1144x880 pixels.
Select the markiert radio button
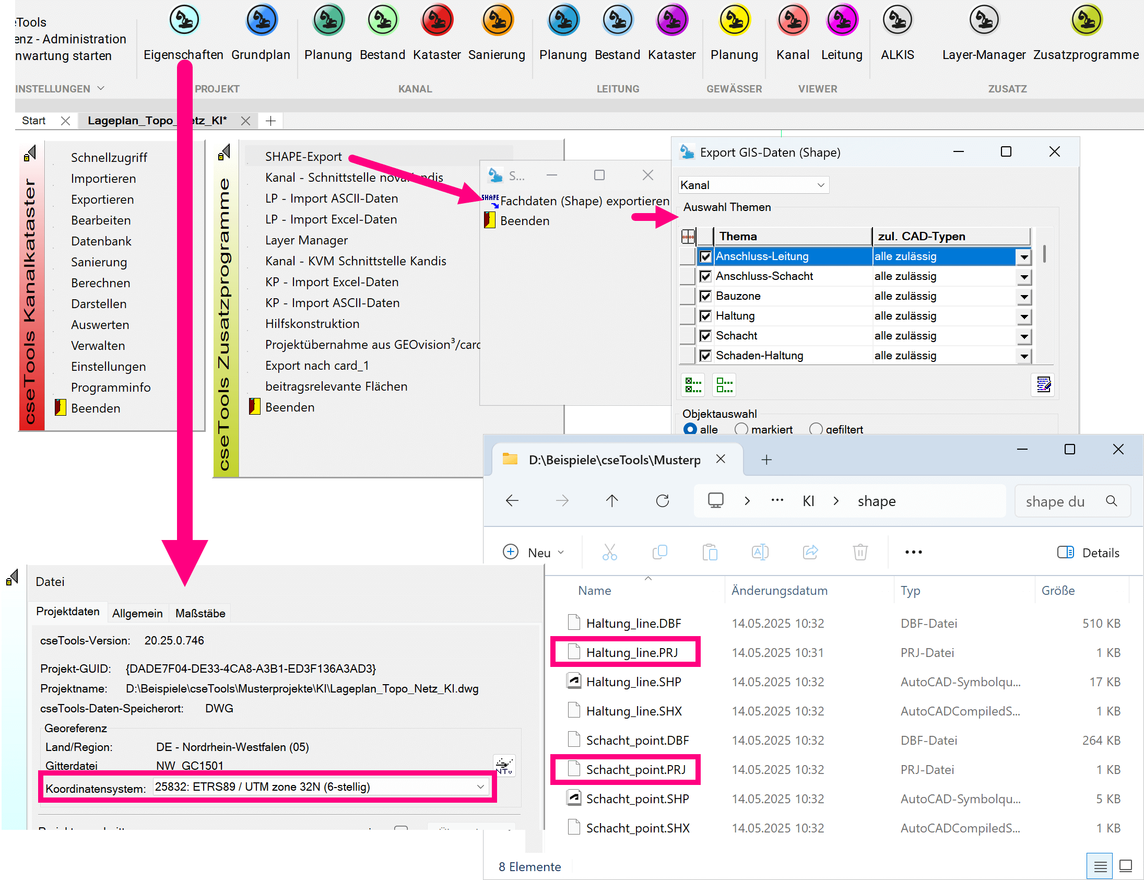[x=741, y=429]
